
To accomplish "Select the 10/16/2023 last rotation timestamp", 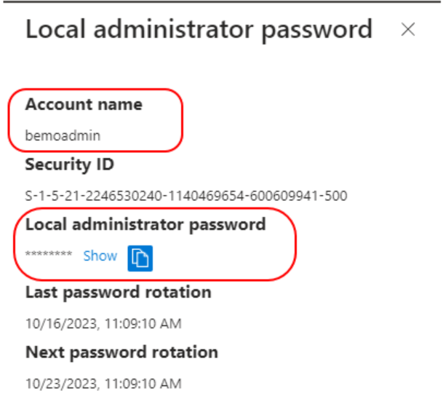I will pos(103,323).
